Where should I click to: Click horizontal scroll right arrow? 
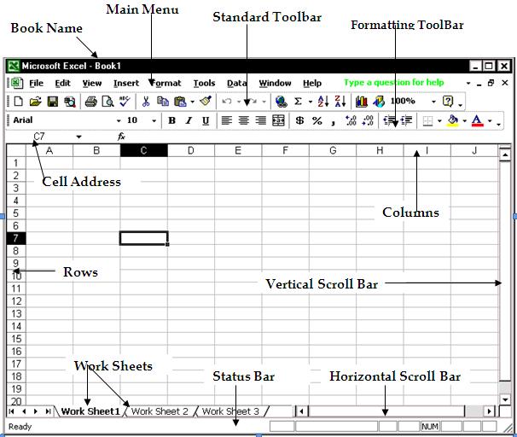coord(490,411)
